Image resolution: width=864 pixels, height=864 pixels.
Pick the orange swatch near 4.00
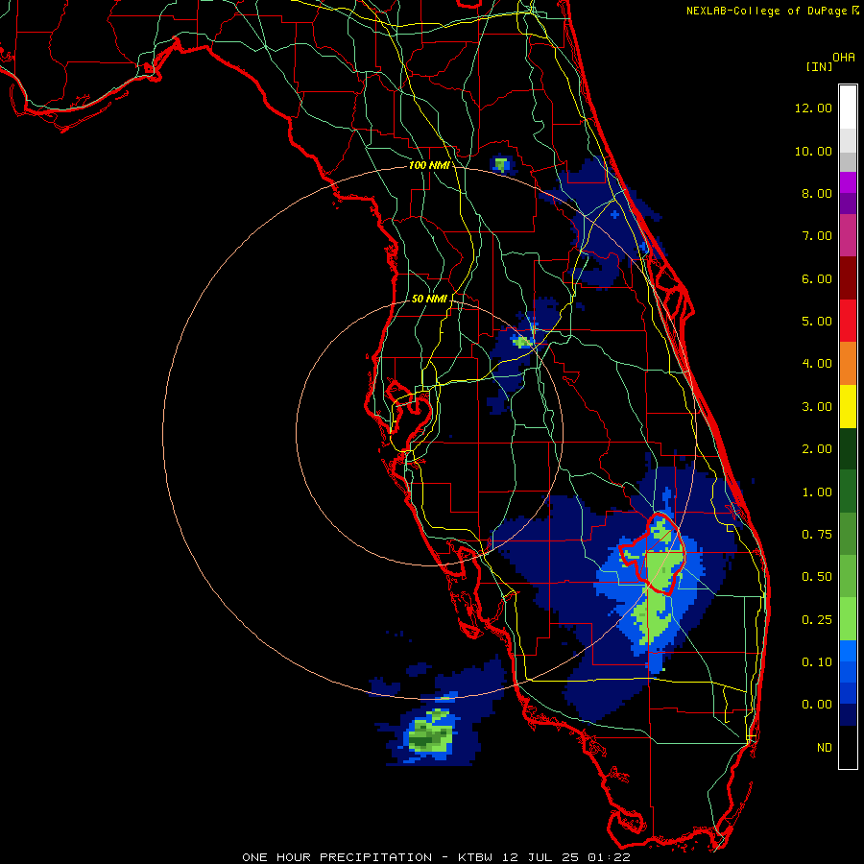(848, 364)
